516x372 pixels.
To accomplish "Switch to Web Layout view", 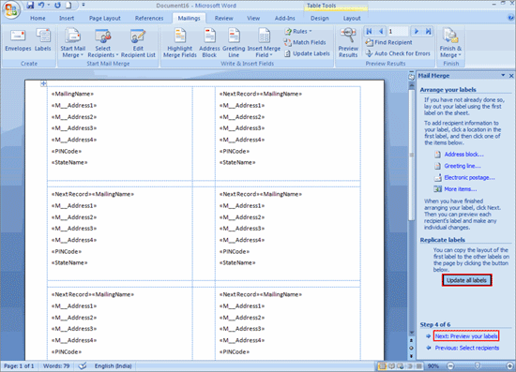I will pos(401,365).
